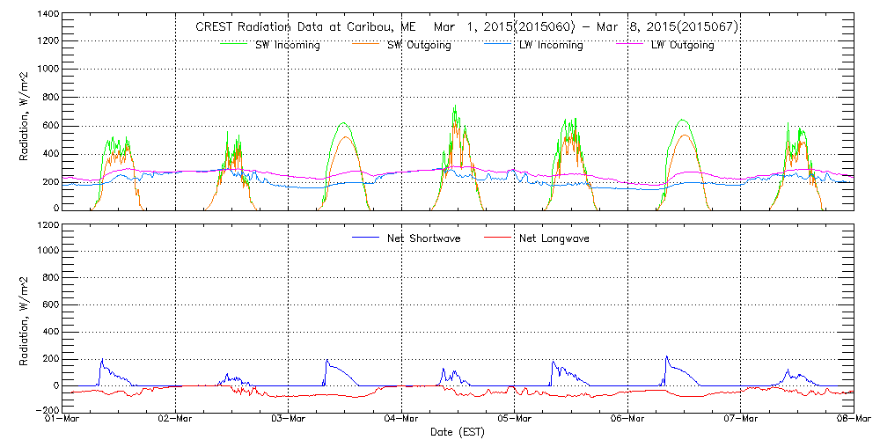Select the 02-Mar date tick label
Image resolution: width=880 pixels, height=440 pixels.
175,420
